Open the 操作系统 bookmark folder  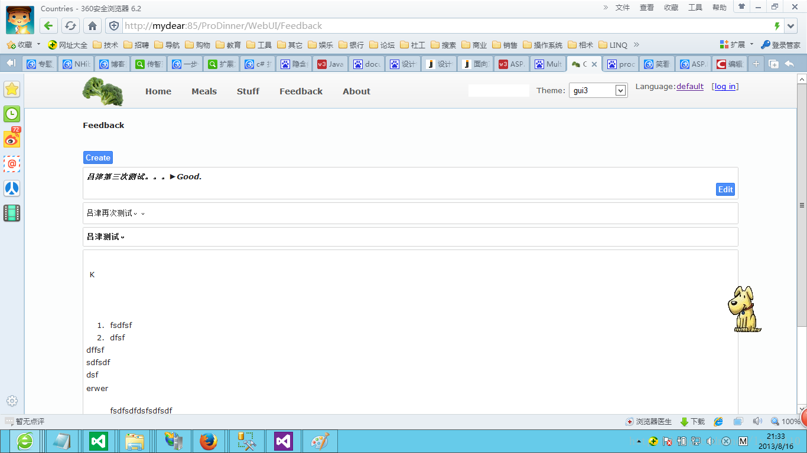click(x=543, y=45)
